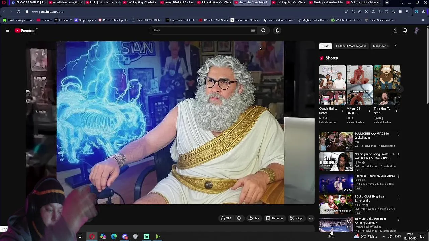Open Microsoft Edge from taskbar
This screenshot has height=241, width=429.
[x=114, y=237]
